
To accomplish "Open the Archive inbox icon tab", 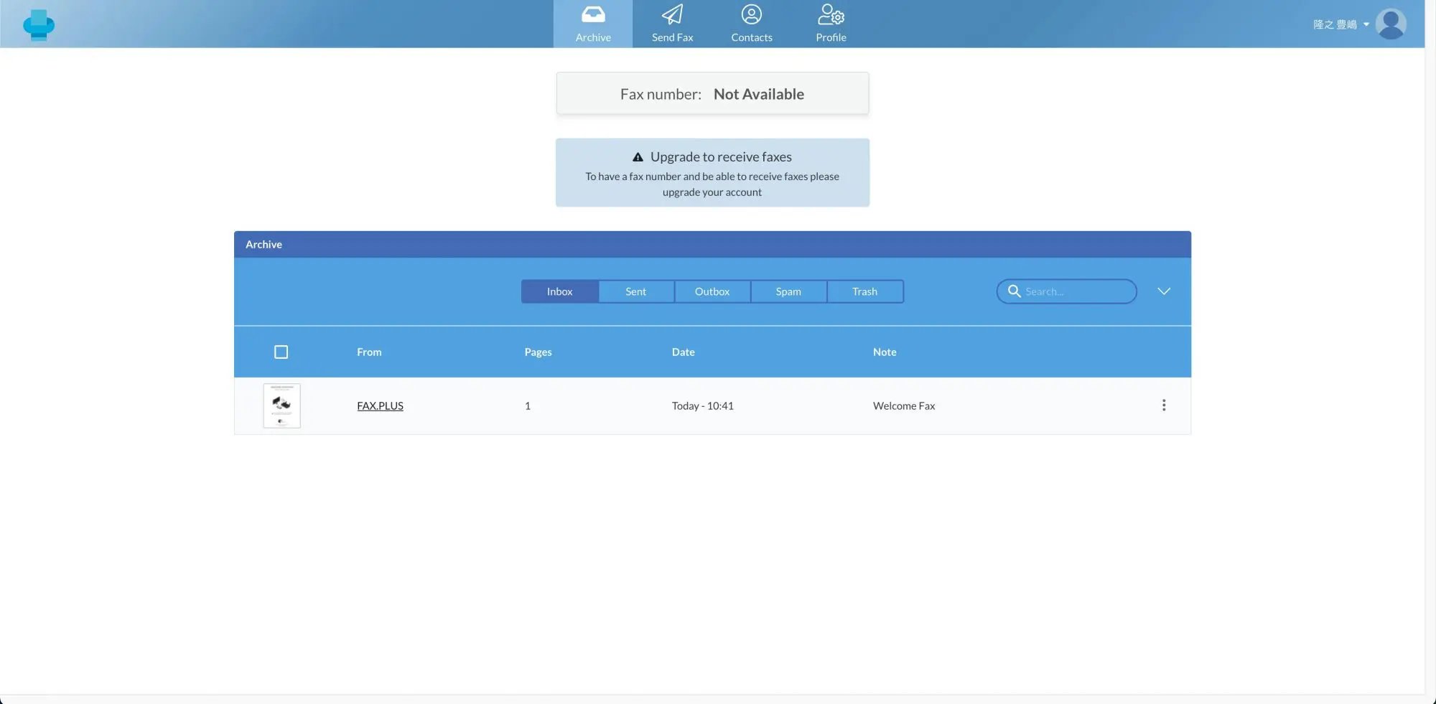I will 593,24.
